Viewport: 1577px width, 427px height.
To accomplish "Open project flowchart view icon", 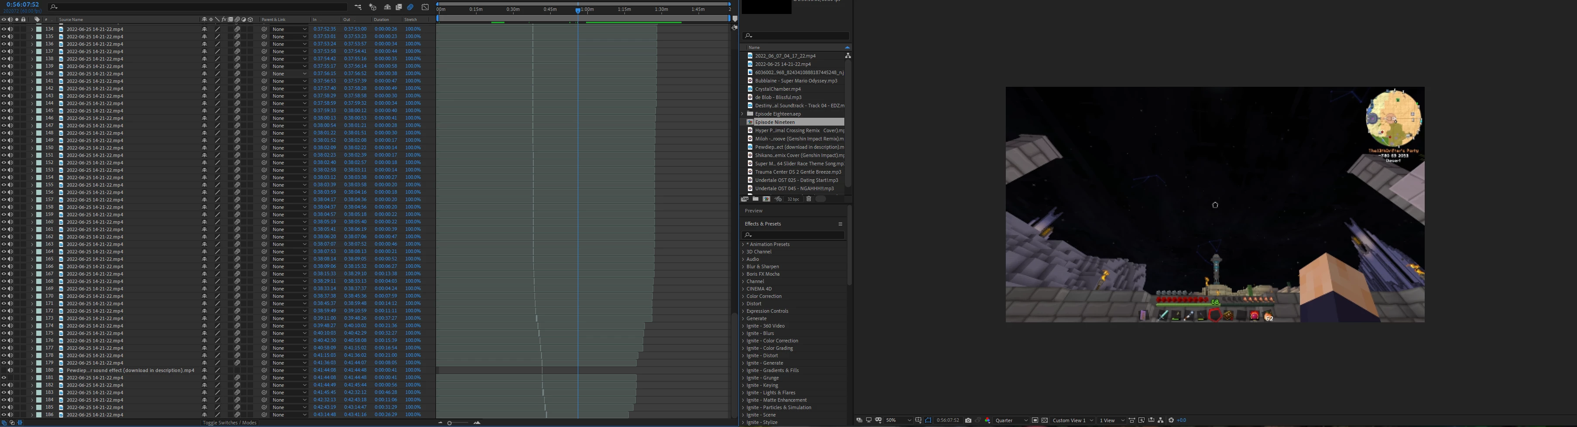I will coord(848,56).
